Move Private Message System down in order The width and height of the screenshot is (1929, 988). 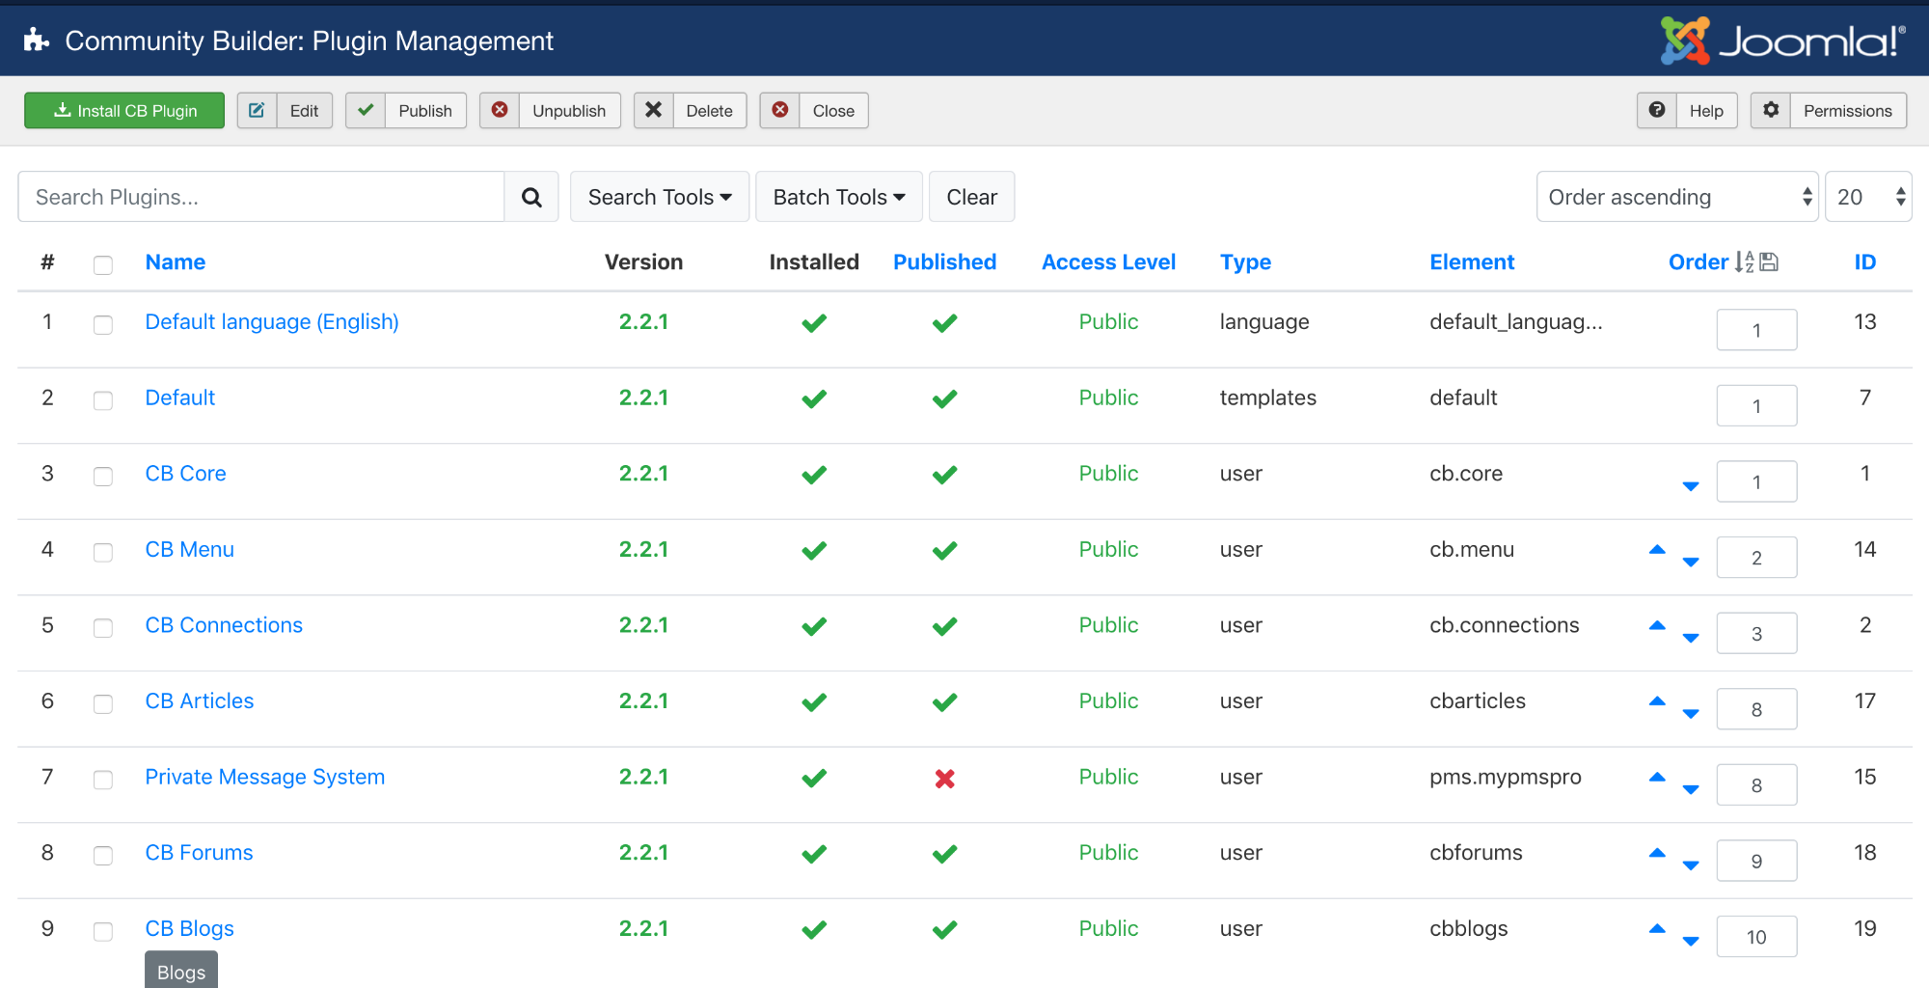[1691, 789]
